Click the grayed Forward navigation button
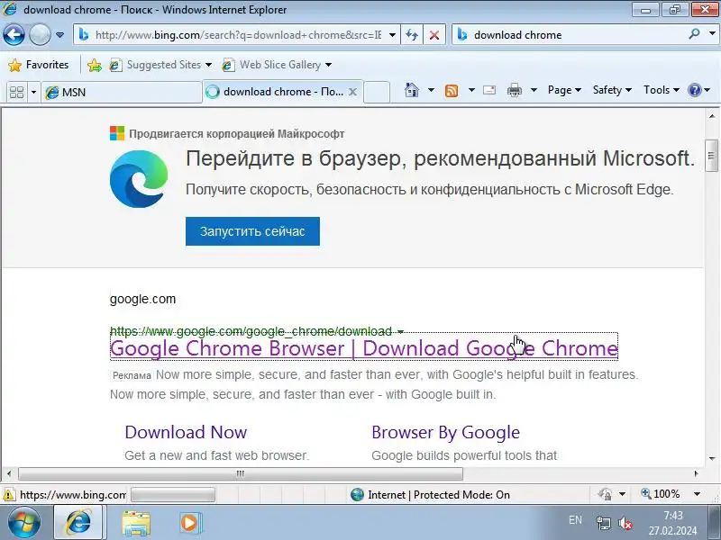Viewport: 721px width, 540px height. (x=40, y=35)
